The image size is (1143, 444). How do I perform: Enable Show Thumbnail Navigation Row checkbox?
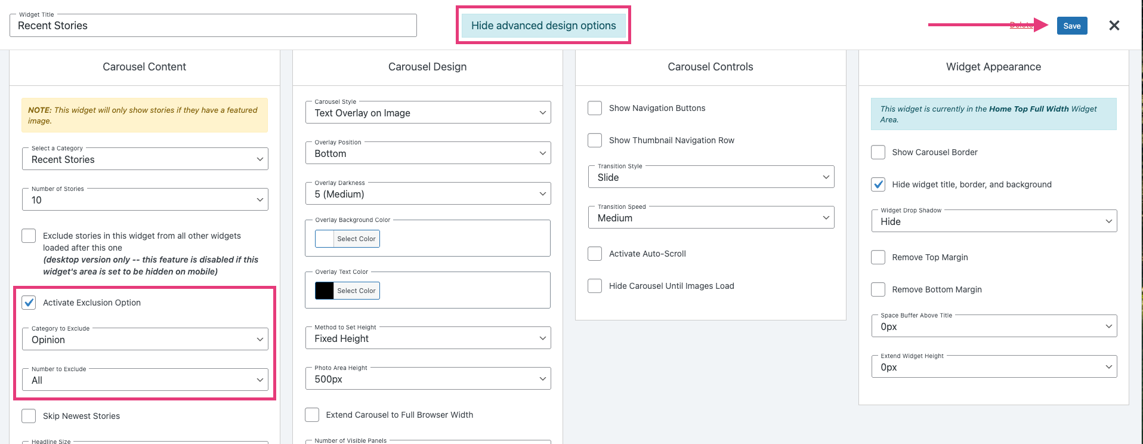click(595, 140)
